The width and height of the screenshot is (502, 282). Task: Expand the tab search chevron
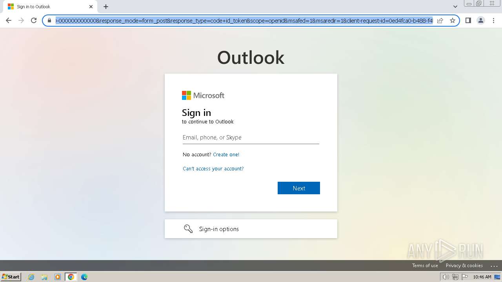(x=455, y=7)
